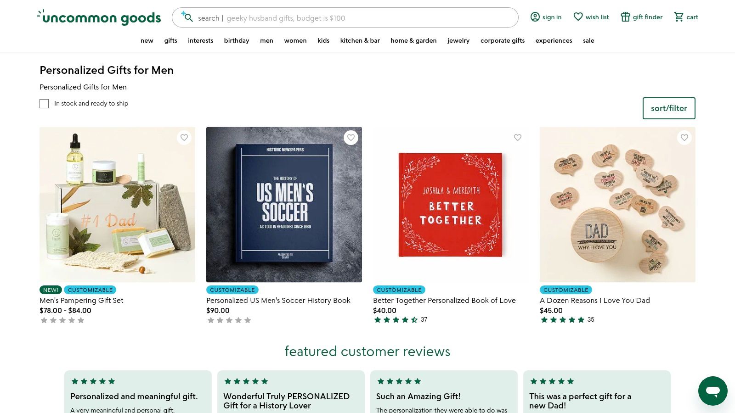Navigate to the sale tab
Screen dimensions: 735x413
click(588, 40)
